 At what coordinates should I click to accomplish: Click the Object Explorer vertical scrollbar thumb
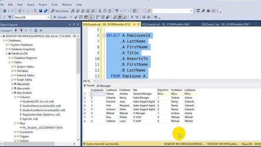click(78, 56)
